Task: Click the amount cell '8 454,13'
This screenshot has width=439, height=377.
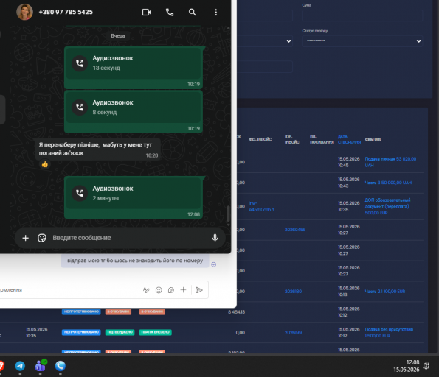Action: (236, 312)
